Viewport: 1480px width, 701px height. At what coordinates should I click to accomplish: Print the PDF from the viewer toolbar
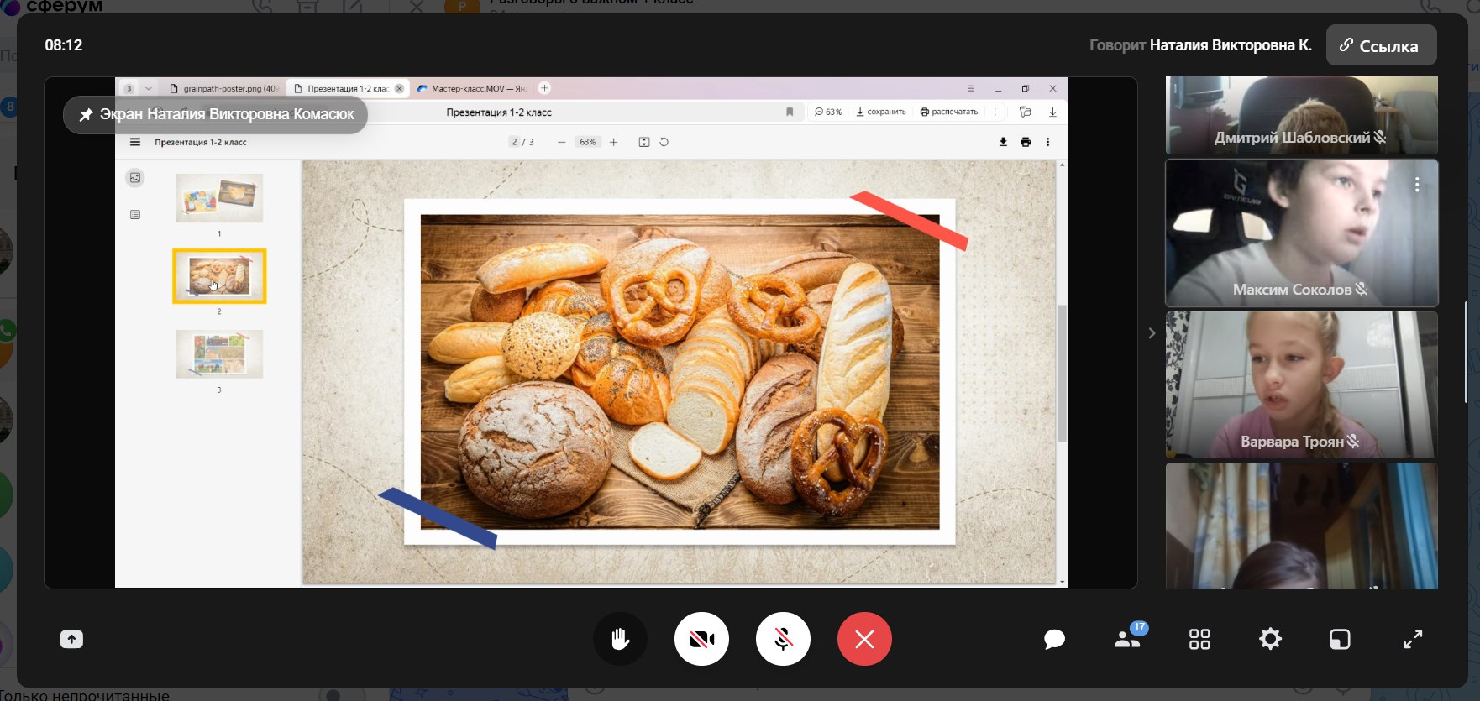click(1026, 142)
